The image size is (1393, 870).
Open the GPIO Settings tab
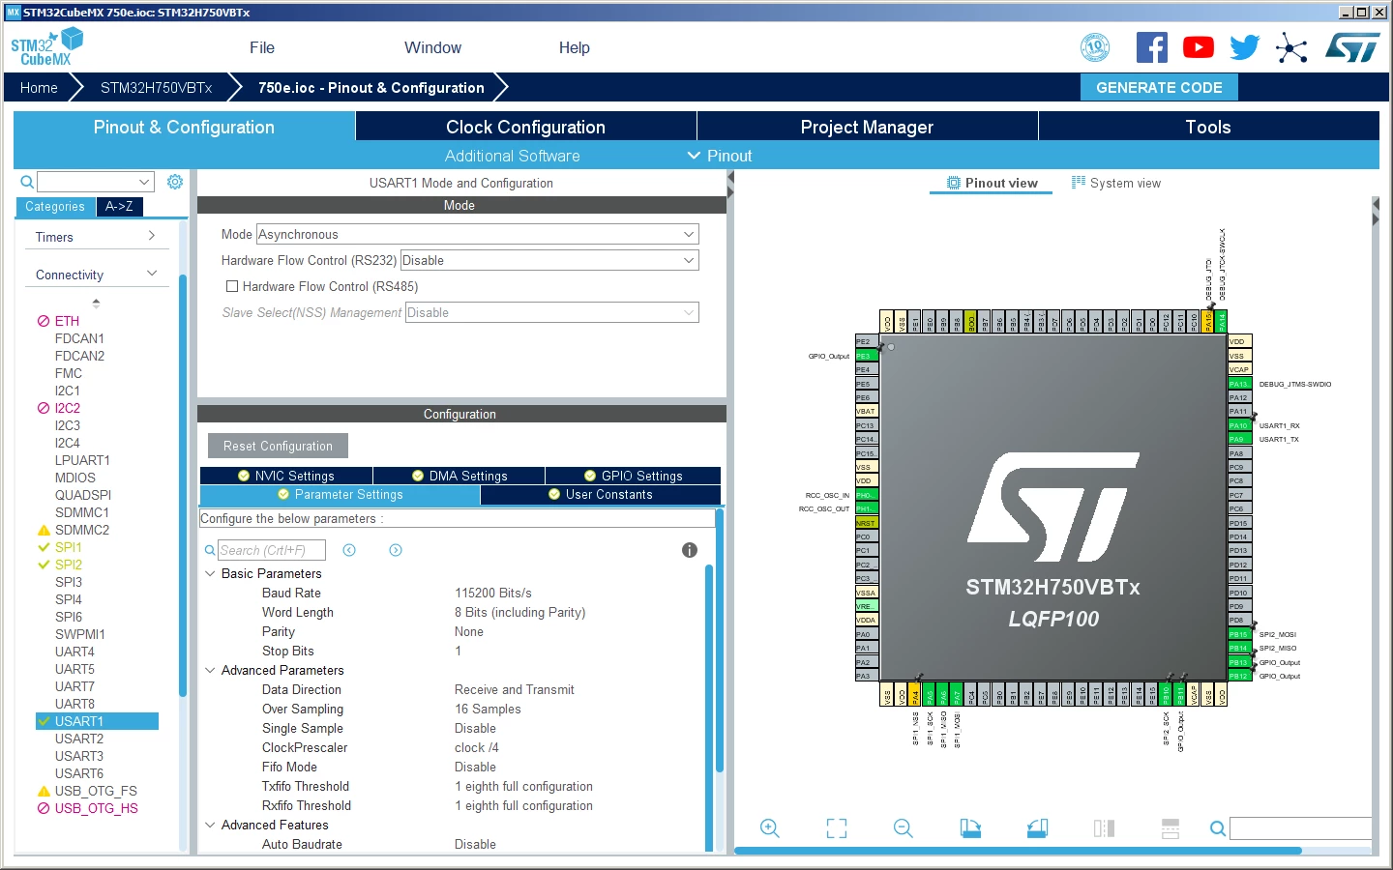(634, 476)
